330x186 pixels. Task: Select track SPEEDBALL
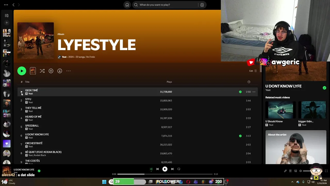click(137, 127)
